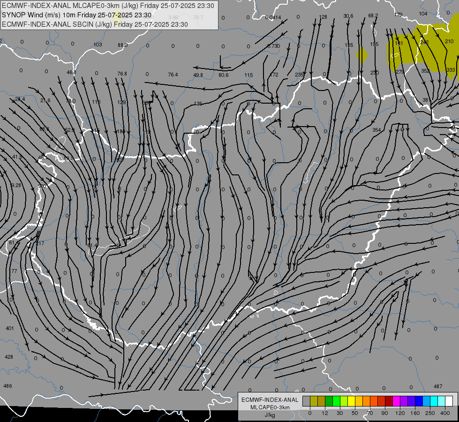Screen dimensions: 459x422
Task: Click the map value 21.6
Action: (x=45, y=100)
